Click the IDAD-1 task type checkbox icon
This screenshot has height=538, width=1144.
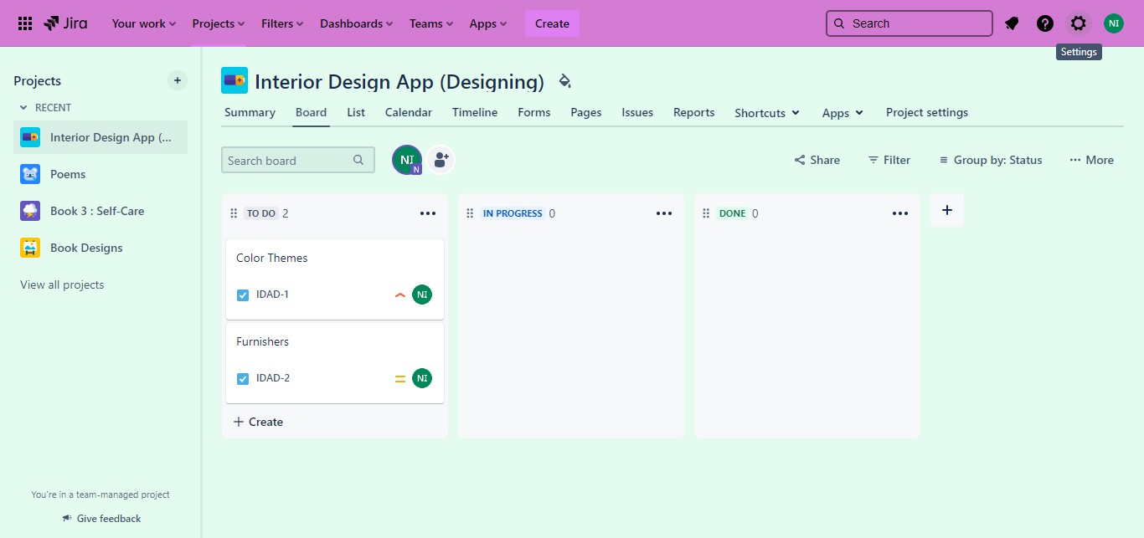pyautogui.click(x=243, y=295)
